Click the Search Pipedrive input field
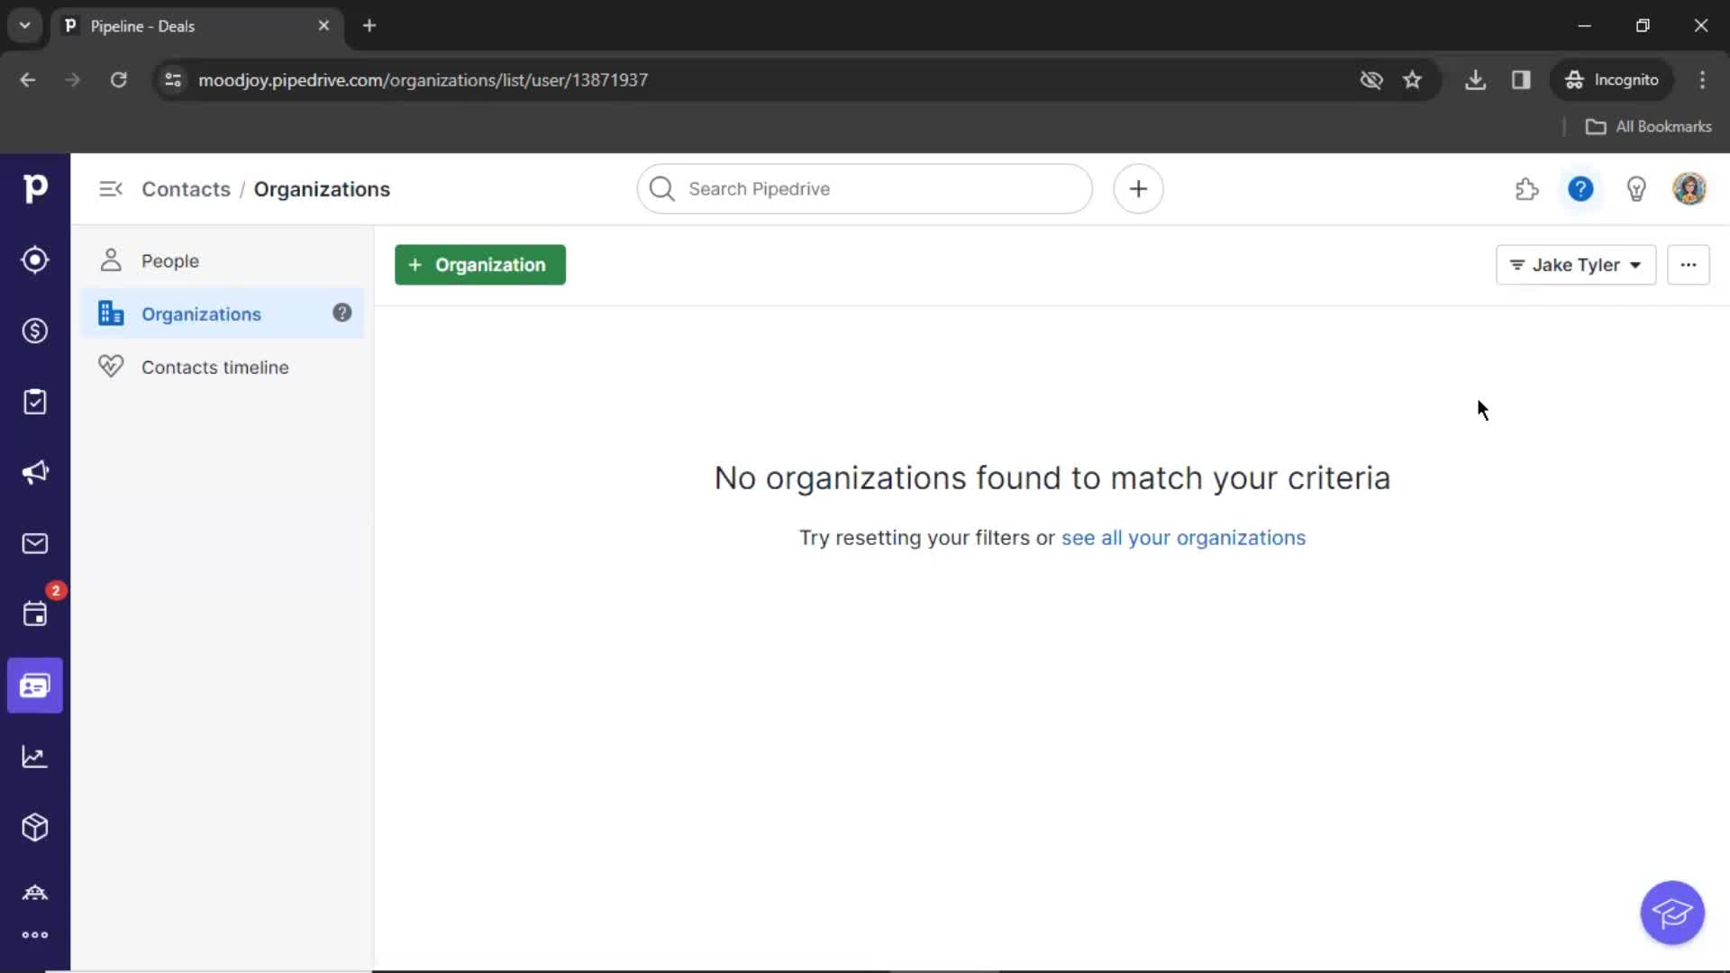The height and width of the screenshot is (973, 1730). [x=865, y=189]
